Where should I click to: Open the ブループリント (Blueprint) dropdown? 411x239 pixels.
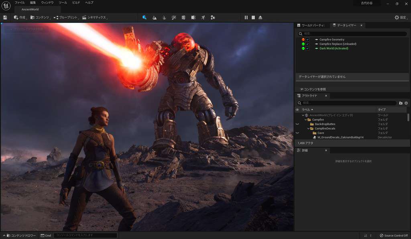coord(66,18)
